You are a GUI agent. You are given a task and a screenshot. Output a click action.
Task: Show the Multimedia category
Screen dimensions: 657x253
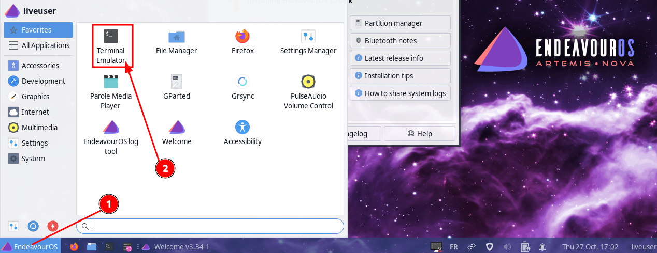39,128
